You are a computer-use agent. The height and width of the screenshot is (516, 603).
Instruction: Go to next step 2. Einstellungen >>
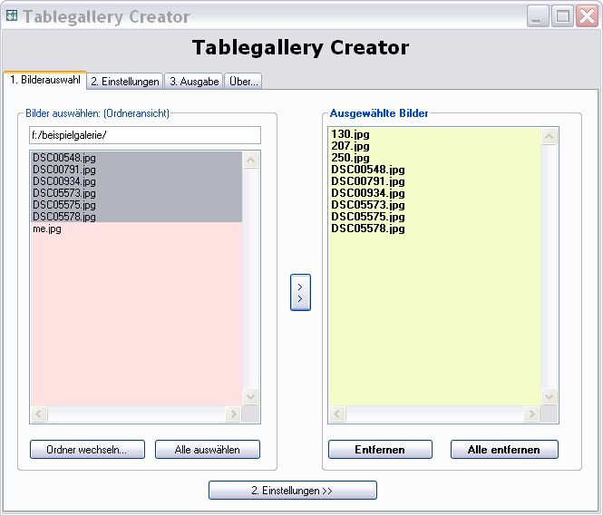292,491
